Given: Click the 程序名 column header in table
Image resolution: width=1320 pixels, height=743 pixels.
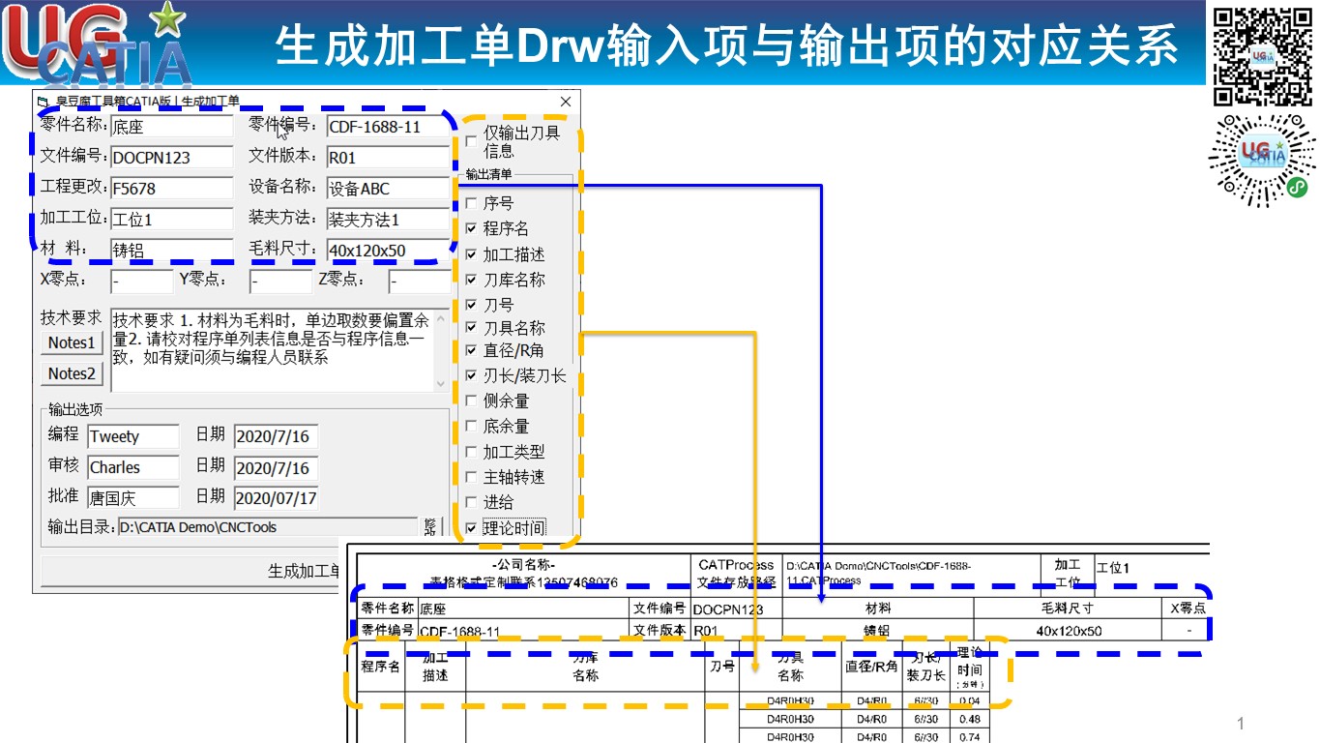Looking at the screenshot, I should (x=381, y=666).
